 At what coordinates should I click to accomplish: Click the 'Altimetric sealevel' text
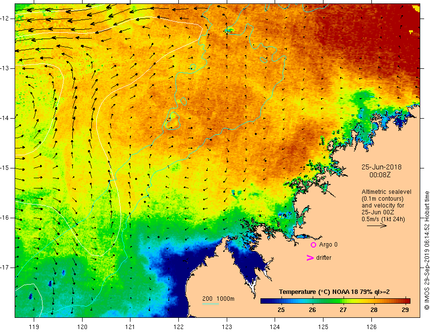pyautogui.click(x=386, y=192)
